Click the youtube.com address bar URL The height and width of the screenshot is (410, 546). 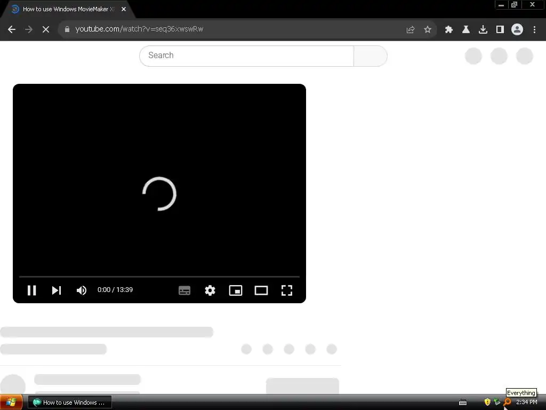[139, 29]
